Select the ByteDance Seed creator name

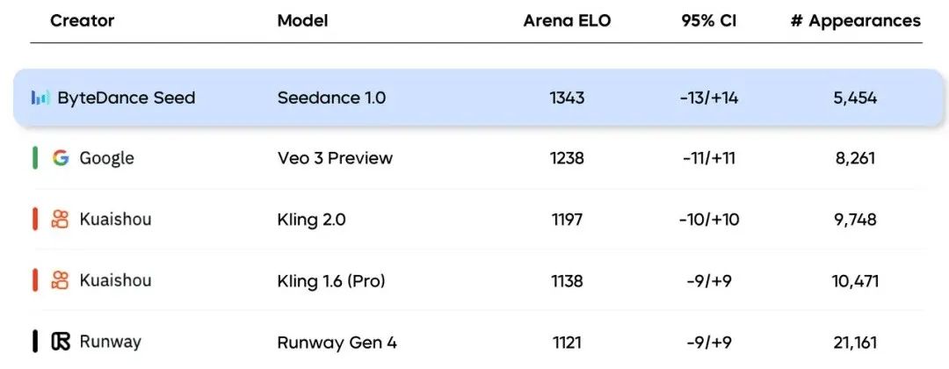(127, 98)
